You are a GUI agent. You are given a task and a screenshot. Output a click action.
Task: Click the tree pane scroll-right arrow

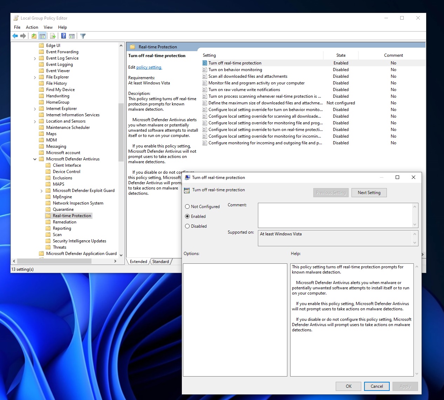[x=115, y=261]
